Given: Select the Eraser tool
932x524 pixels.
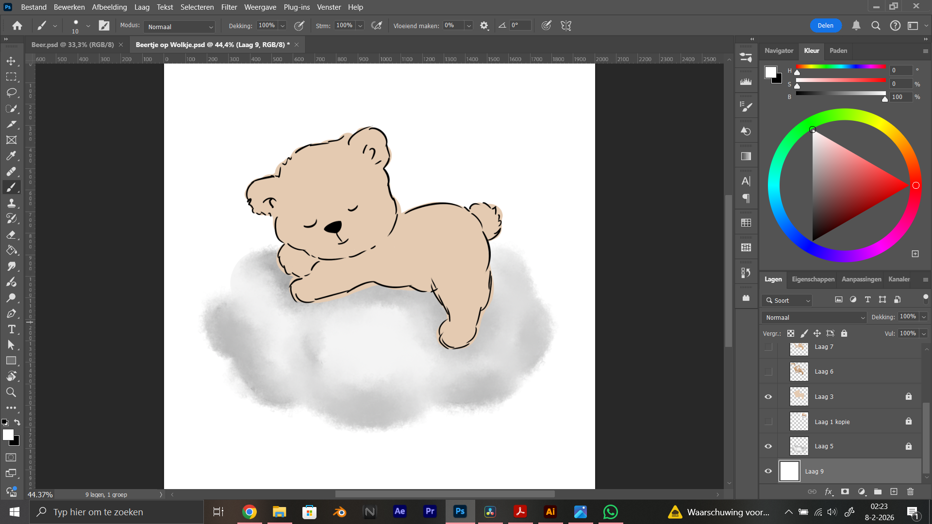Looking at the screenshot, I should pos(11,235).
